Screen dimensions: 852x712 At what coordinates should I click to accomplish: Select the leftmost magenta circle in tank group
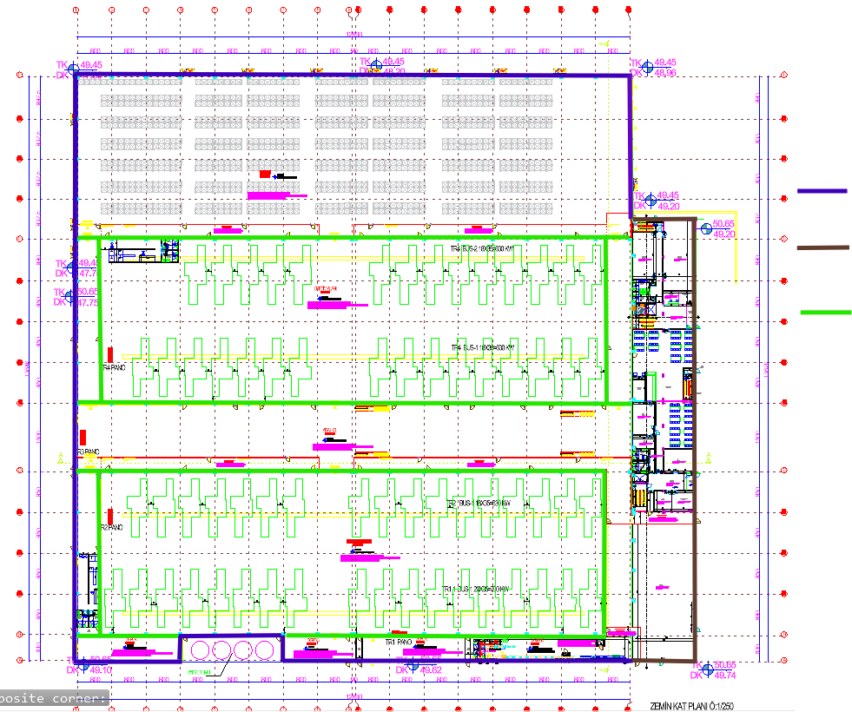coord(201,649)
